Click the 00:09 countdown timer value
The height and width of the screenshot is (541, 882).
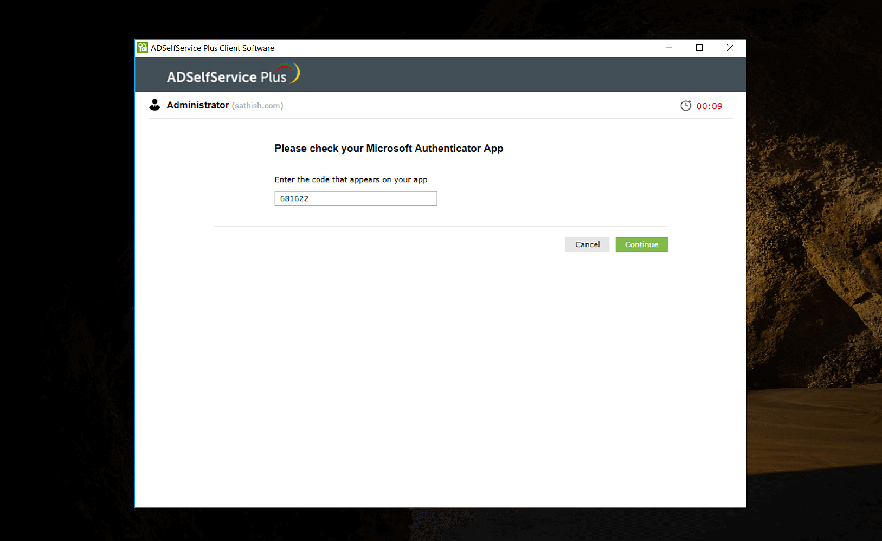click(709, 106)
